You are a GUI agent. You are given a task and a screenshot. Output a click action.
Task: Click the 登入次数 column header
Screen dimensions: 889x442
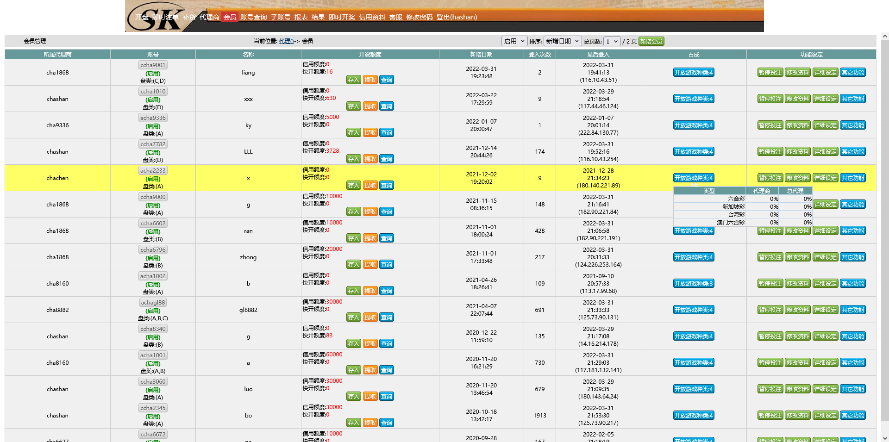click(x=540, y=55)
